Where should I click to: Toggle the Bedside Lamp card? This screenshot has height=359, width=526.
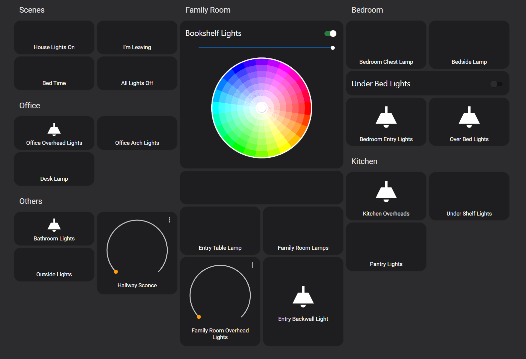click(469, 45)
